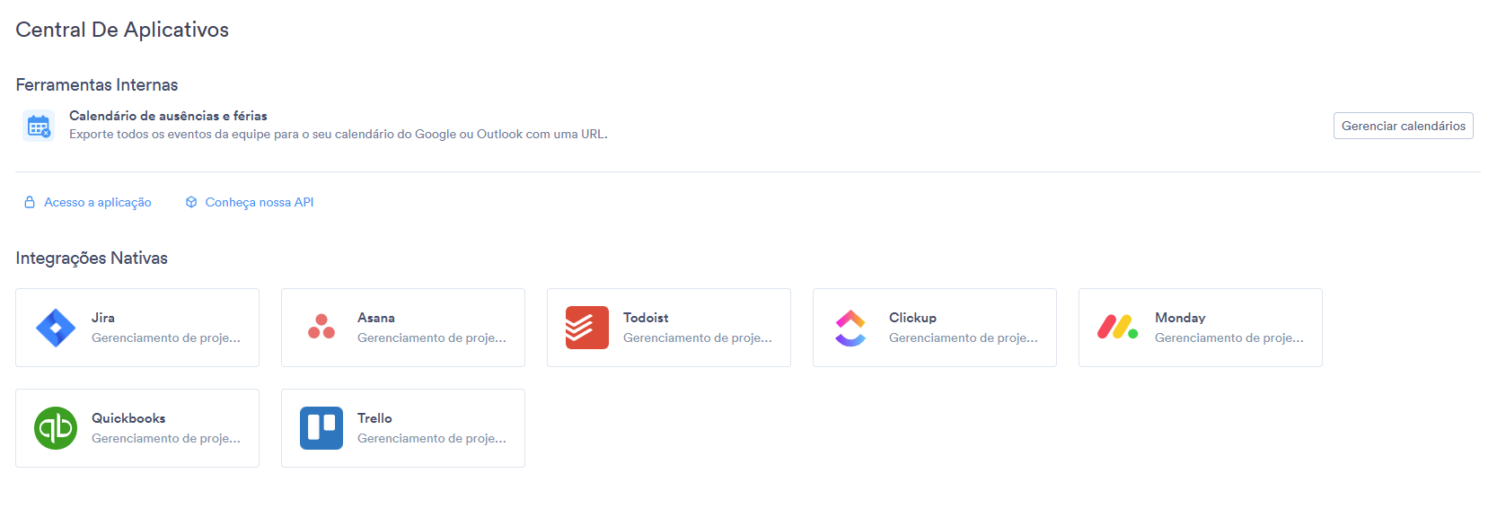Click the lock icon beside Acesso a aplicação

coord(30,202)
